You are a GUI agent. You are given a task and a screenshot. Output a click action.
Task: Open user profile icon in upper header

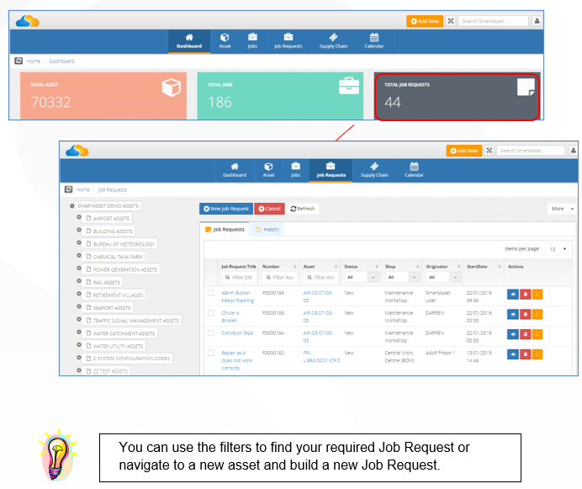click(537, 21)
